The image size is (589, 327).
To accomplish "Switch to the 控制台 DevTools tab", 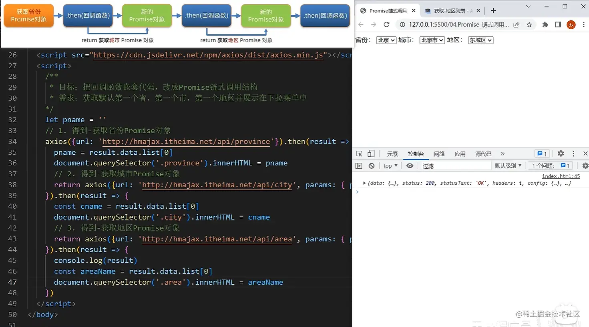I will pos(416,154).
